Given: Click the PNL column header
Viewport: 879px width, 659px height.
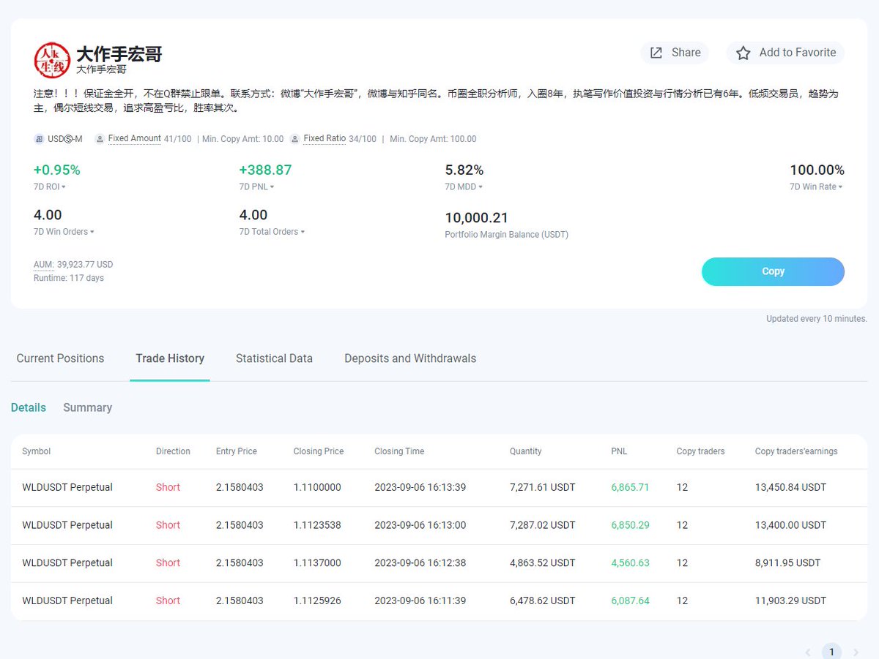Looking at the screenshot, I should click(x=619, y=451).
